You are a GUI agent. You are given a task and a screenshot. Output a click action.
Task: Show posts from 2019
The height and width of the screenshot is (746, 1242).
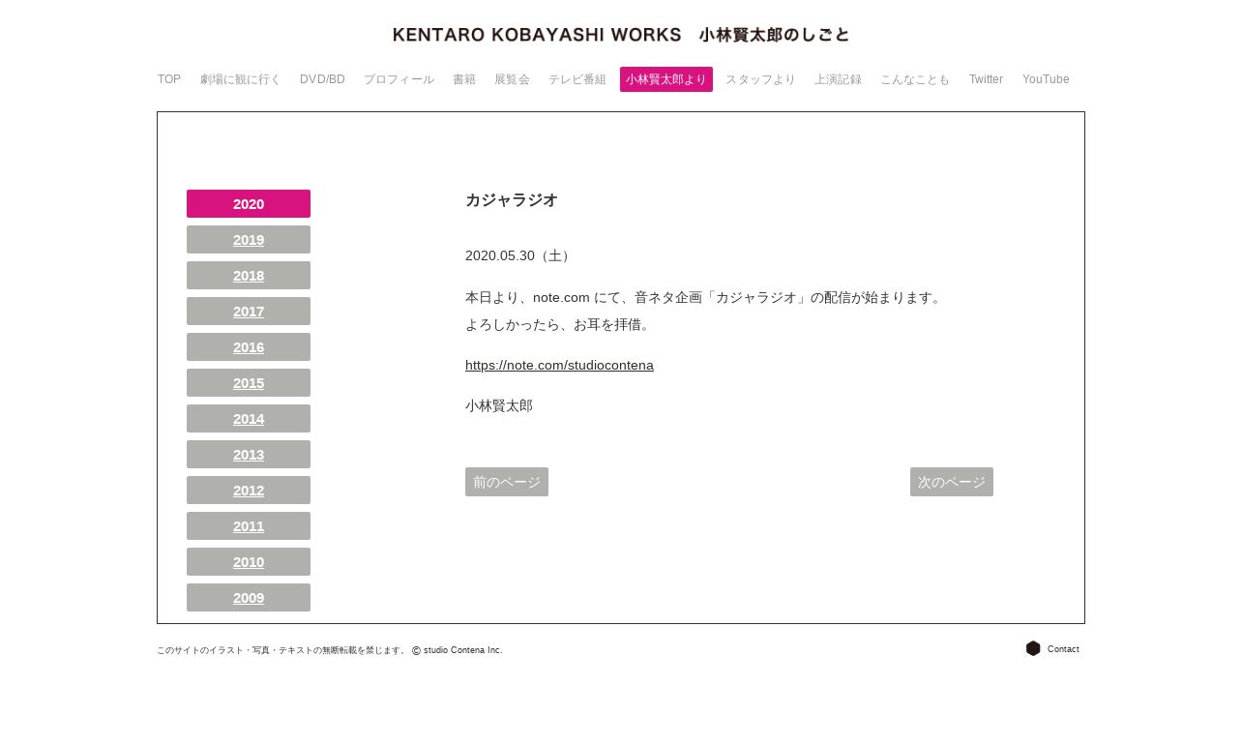click(249, 239)
